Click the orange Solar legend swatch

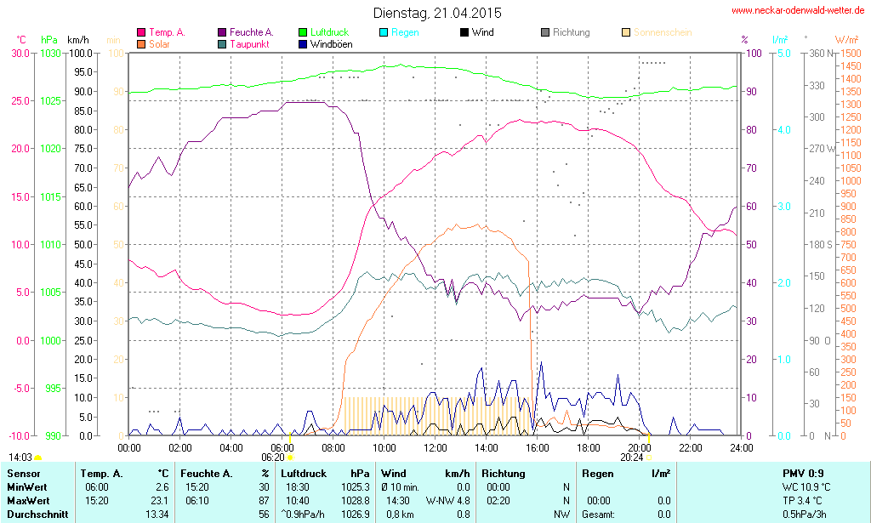[141, 43]
